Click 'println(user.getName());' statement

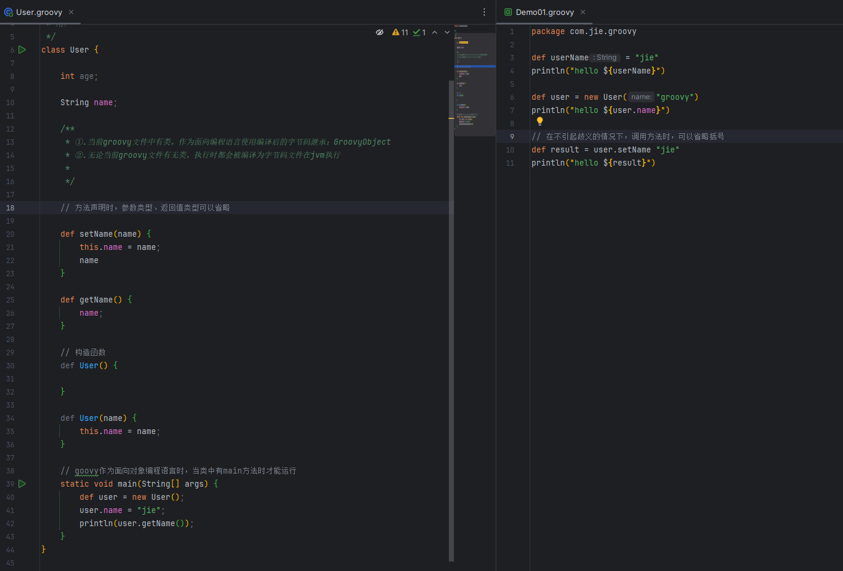point(136,523)
